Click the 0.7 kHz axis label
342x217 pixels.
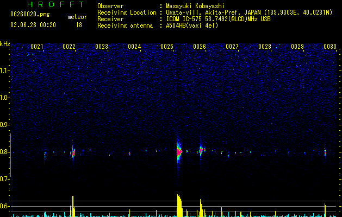click(5, 179)
